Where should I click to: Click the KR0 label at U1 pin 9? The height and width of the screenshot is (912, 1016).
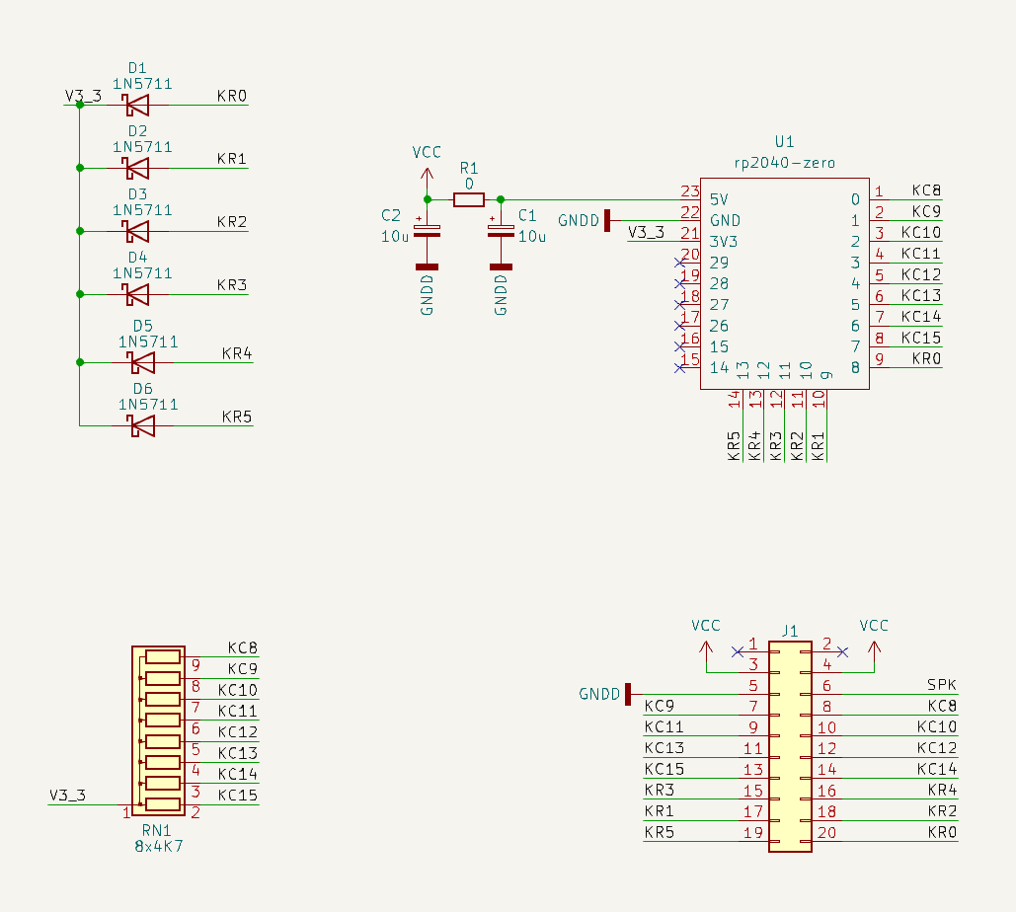pyautogui.click(x=926, y=358)
